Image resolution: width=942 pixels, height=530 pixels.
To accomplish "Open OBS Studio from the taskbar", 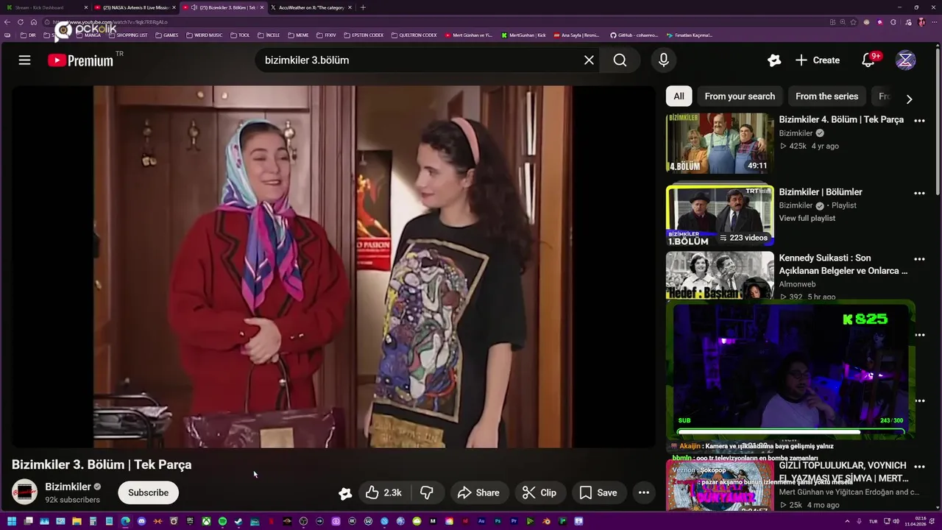I will 303,521.
